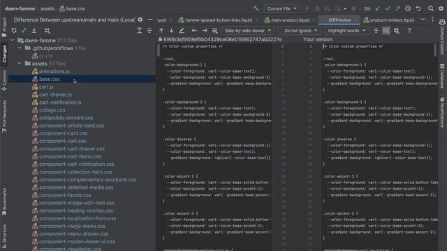Click the go to changed file list icon
The image size is (447, 251).
[214, 31]
